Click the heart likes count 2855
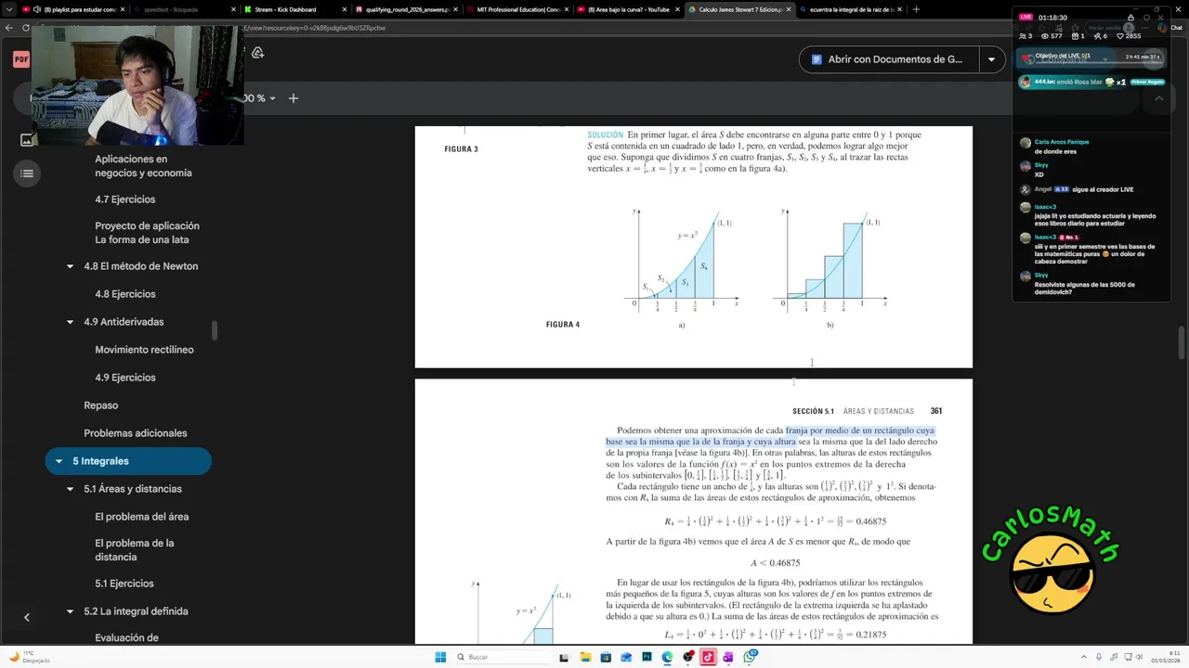This screenshot has width=1189, height=668. tap(1128, 36)
